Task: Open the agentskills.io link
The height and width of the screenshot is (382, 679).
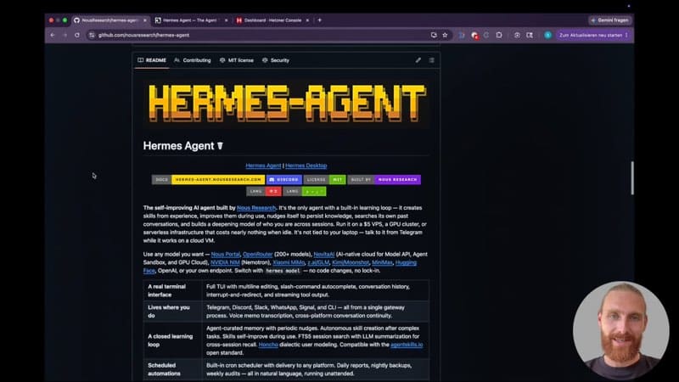Action: tap(407, 345)
